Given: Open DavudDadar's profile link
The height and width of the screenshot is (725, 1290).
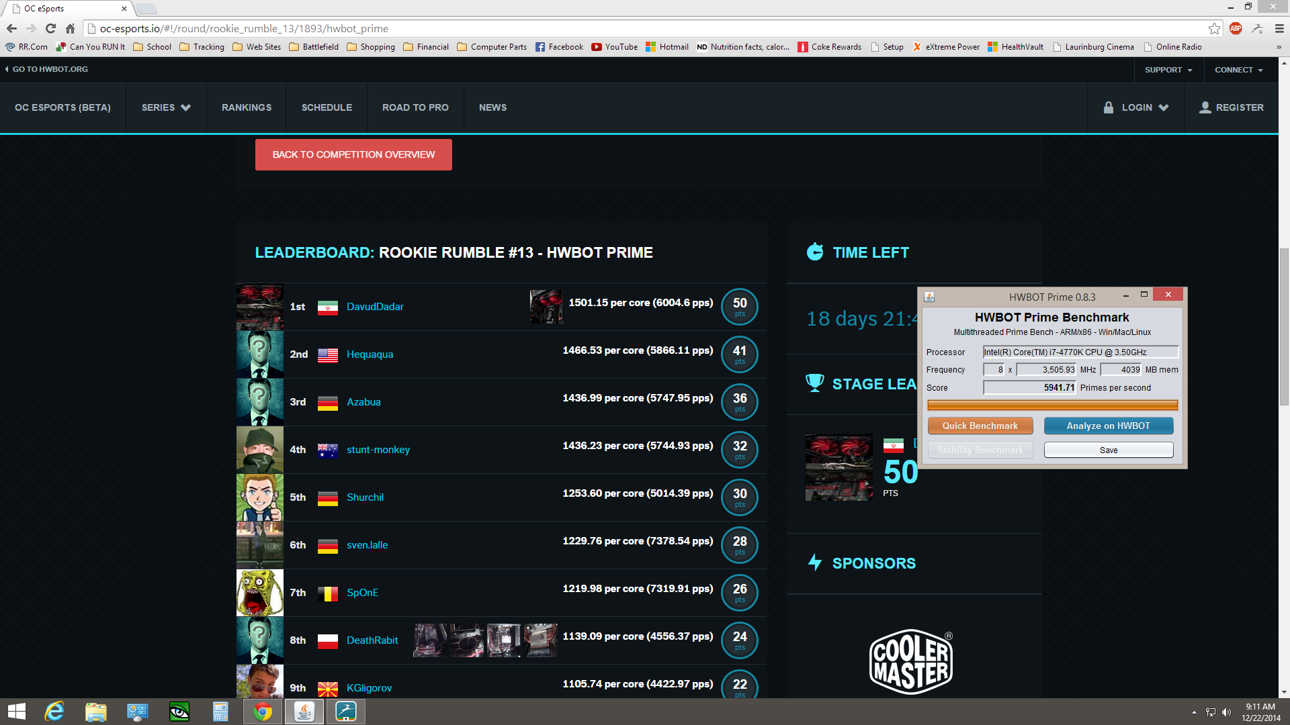Looking at the screenshot, I should (375, 307).
